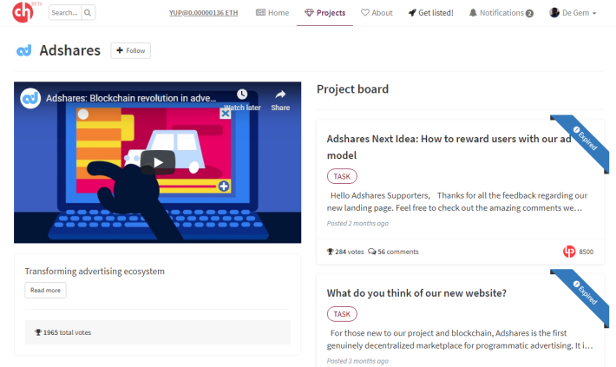The image size is (616, 367).
Task: Click the Adshares project logo icon
Action: [24, 50]
